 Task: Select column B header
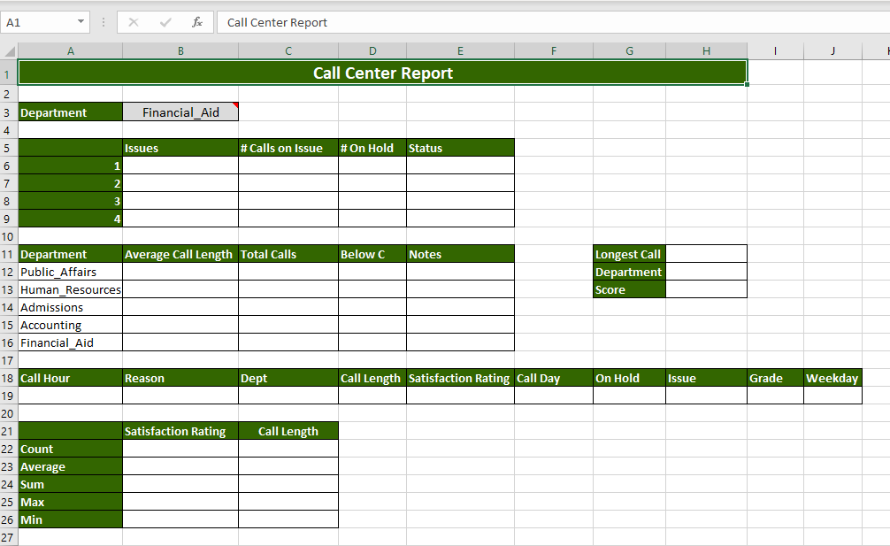(180, 51)
